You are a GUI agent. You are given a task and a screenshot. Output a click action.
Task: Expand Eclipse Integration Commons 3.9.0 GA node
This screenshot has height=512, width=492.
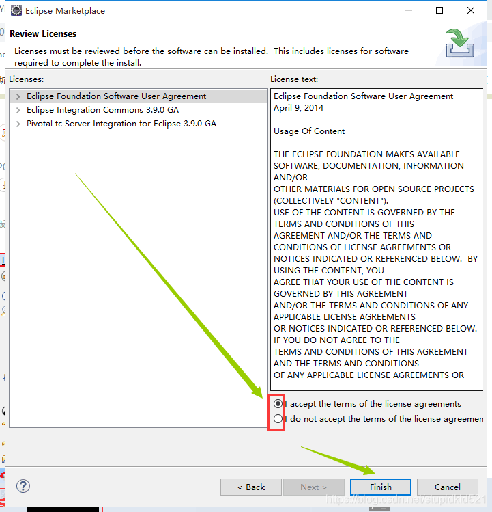18,110
